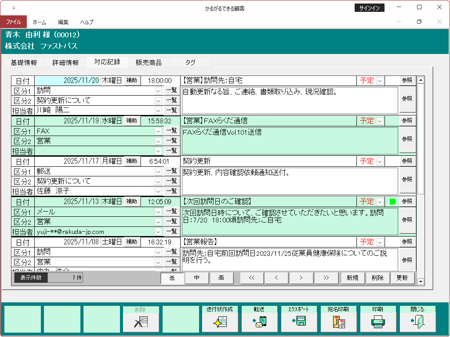This screenshot has width=450, height=337.
Task: Open 宛名印刷 address printing
Action: click(x=338, y=322)
